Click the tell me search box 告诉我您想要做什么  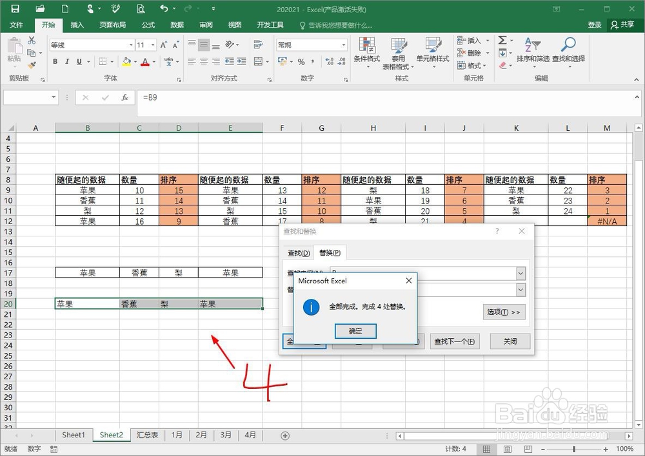(x=336, y=25)
